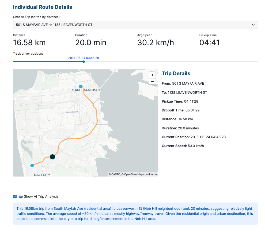The width and height of the screenshot is (265, 232).
Task: Click the Individual Route Details heading
Action: point(42,7)
